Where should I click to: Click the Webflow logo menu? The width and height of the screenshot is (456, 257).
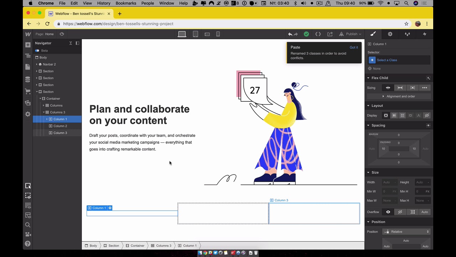pyautogui.click(x=28, y=34)
